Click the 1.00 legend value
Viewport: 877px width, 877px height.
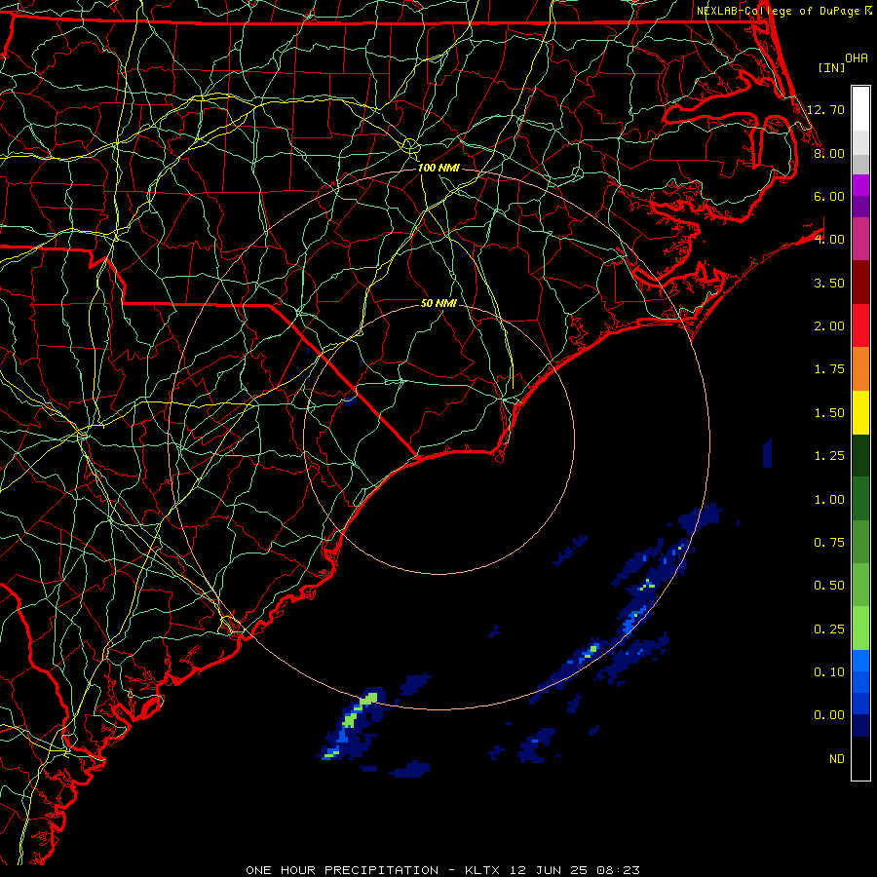click(829, 500)
